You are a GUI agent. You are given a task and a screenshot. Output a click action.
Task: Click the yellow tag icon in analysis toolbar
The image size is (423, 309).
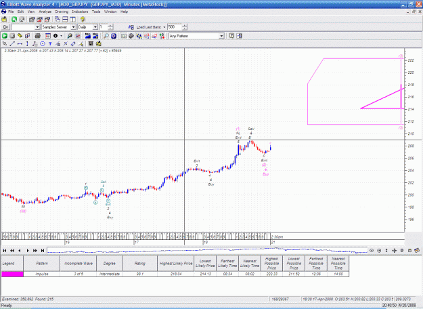pos(20,36)
